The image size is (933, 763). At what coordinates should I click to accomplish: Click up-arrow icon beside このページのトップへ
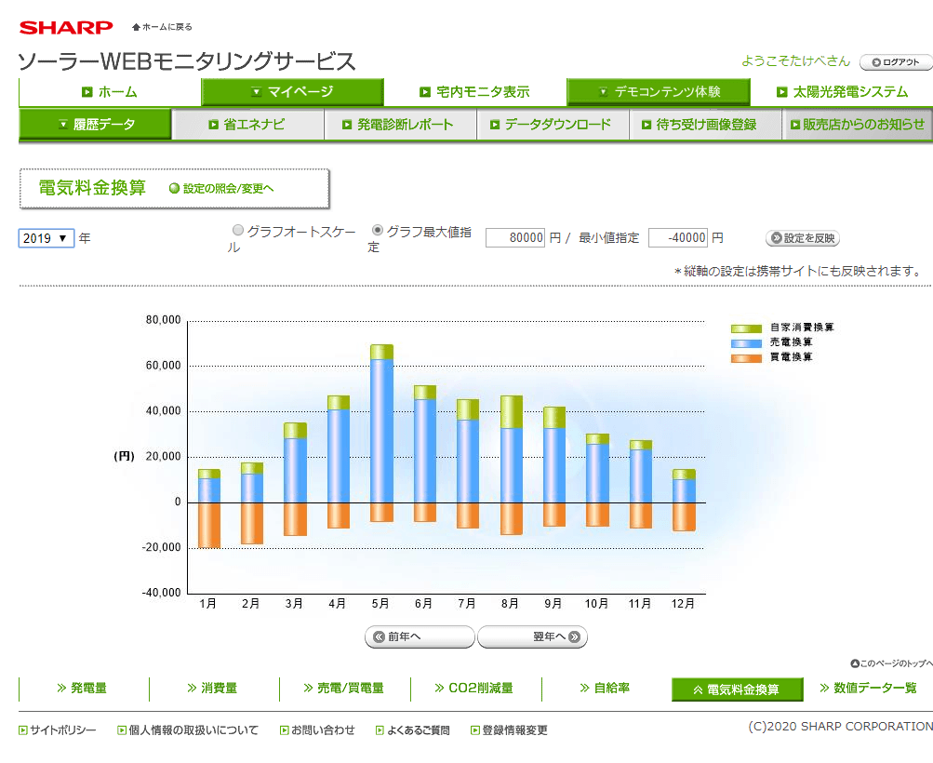[x=855, y=663]
